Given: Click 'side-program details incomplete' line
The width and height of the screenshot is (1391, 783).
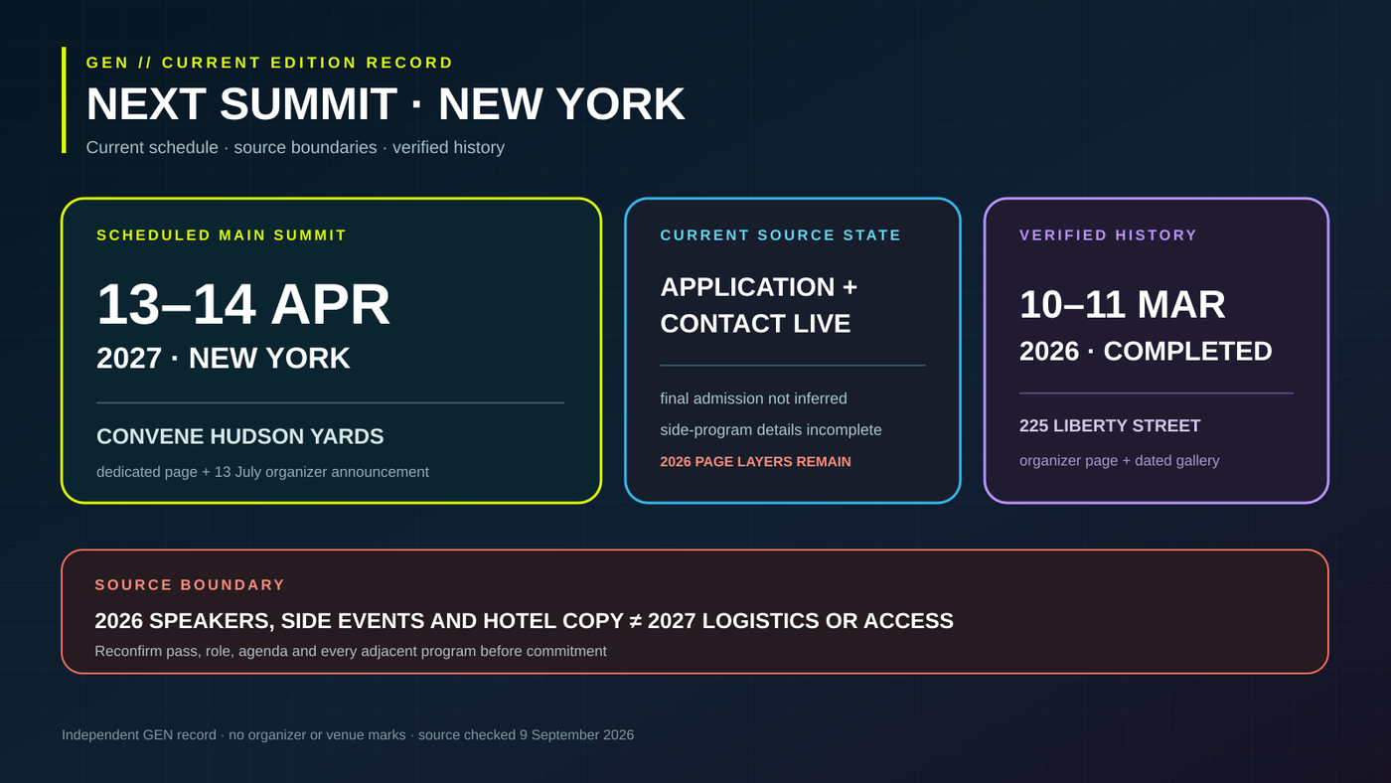Looking at the screenshot, I should tap(771, 430).
